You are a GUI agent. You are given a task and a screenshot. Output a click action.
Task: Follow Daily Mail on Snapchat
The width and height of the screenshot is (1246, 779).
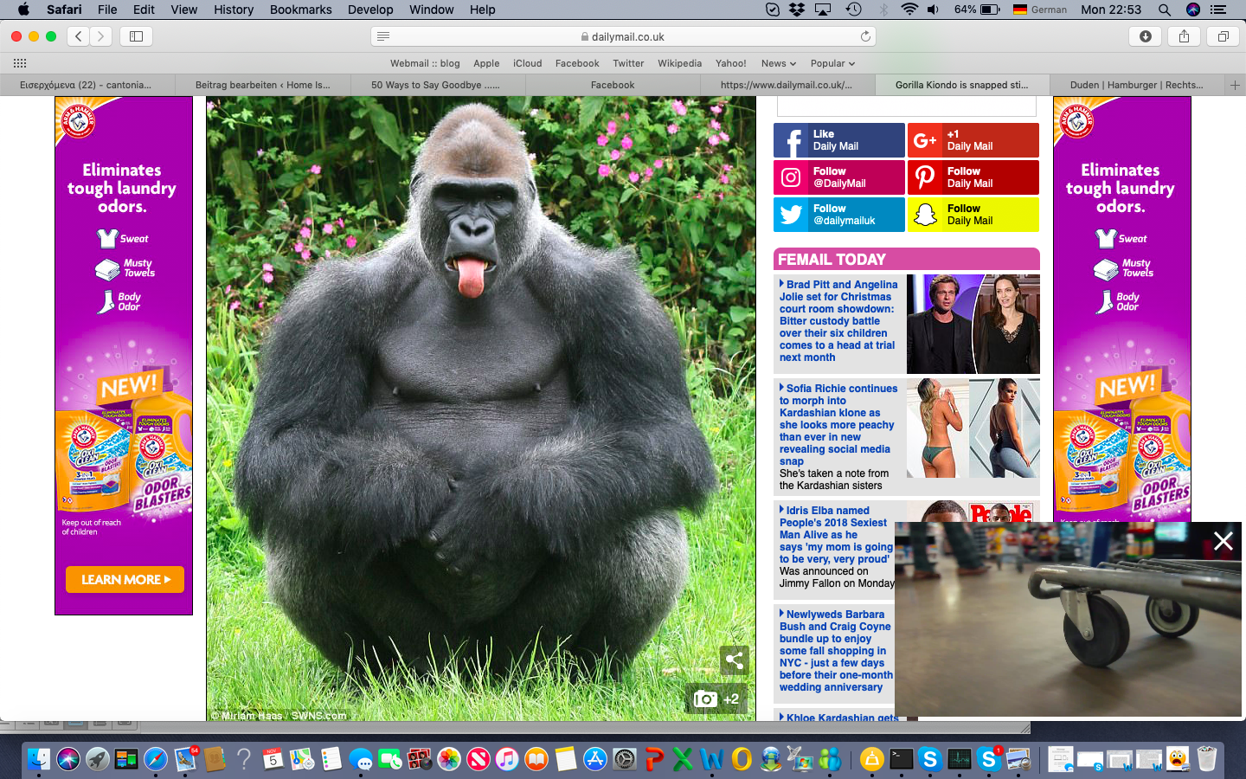(973, 215)
